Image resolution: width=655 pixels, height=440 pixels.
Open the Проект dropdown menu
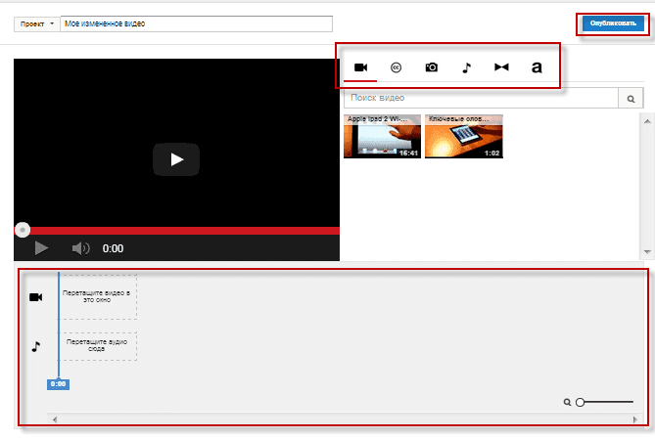click(37, 23)
